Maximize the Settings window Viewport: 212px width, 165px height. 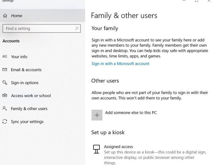click(196, 1)
